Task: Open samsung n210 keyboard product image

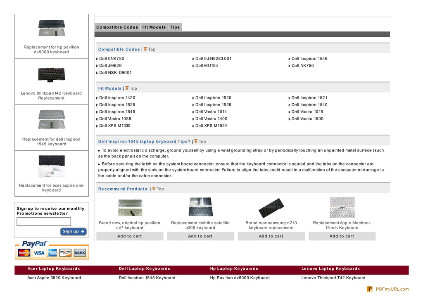Action: (271, 208)
